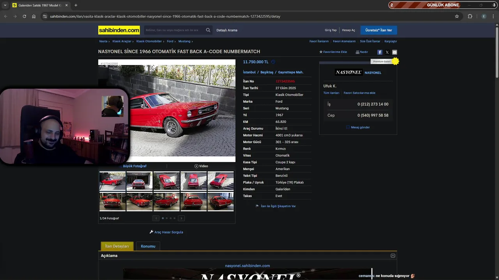The image size is (499, 280).
Task: Click Tüm ilanları seller link
Action: click(331, 93)
